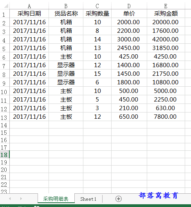Click the unit price cell 2450.00
The width and height of the screenshot is (191, 207).
(x=129, y=48)
